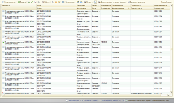Click the Андреева Кристина Алексеев... cell
Image resolution: width=174 pixels, height=103 pixels.
coord(142,94)
